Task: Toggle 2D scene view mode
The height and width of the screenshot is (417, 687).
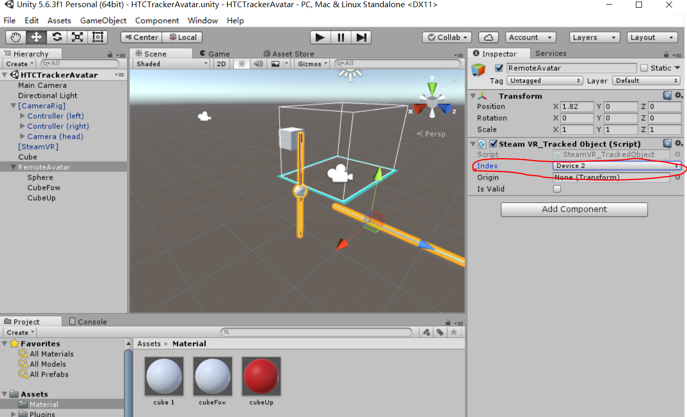Action: [x=221, y=64]
